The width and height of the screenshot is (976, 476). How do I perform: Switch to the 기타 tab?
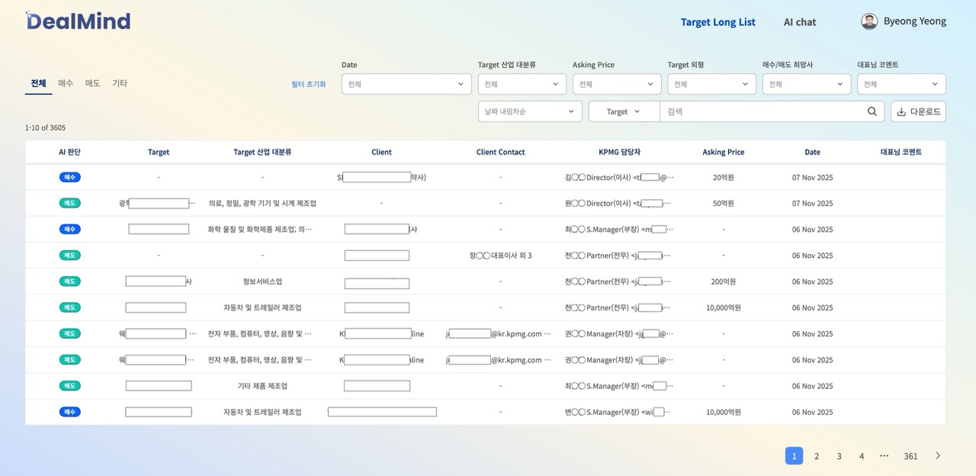[120, 83]
